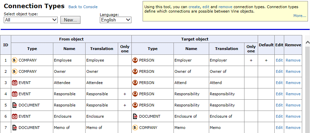Image resolution: width=310 pixels, height=133 pixels.
Task: Click the COMPANY icon in row 1
Action: point(15,60)
